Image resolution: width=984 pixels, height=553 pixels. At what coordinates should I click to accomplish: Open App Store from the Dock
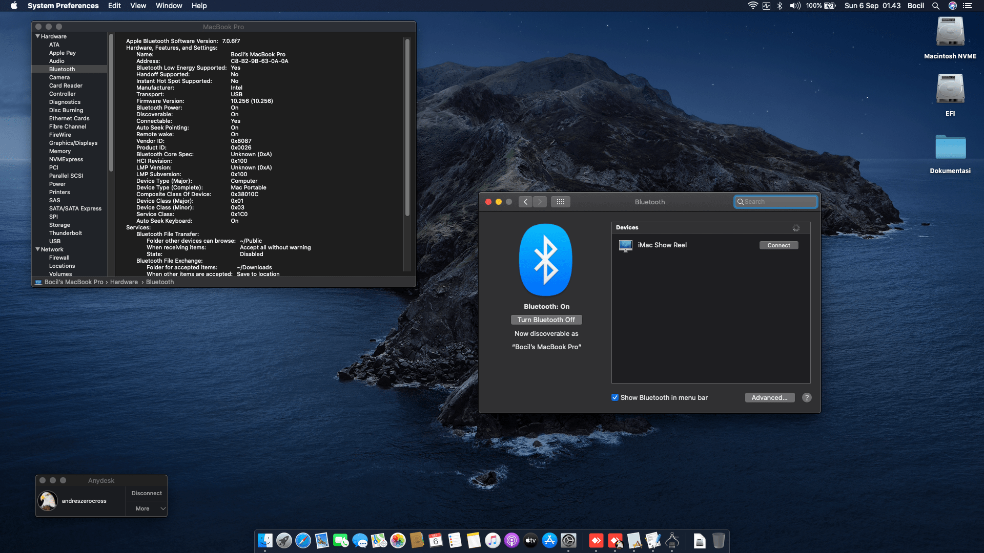(x=549, y=540)
